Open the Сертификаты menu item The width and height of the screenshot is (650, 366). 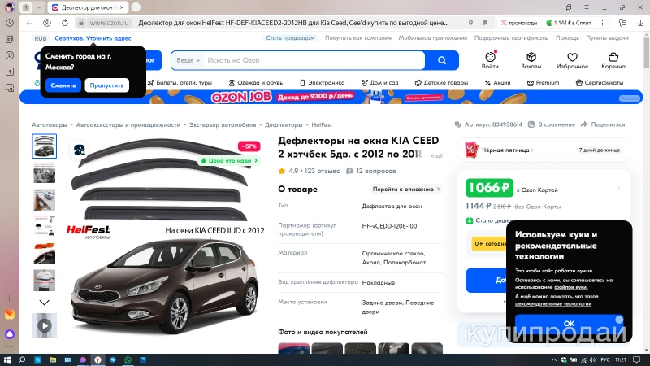click(600, 83)
